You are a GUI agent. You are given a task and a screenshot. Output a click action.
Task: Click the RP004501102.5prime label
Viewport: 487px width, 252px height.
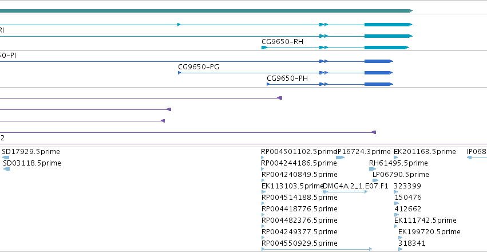click(x=299, y=152)
